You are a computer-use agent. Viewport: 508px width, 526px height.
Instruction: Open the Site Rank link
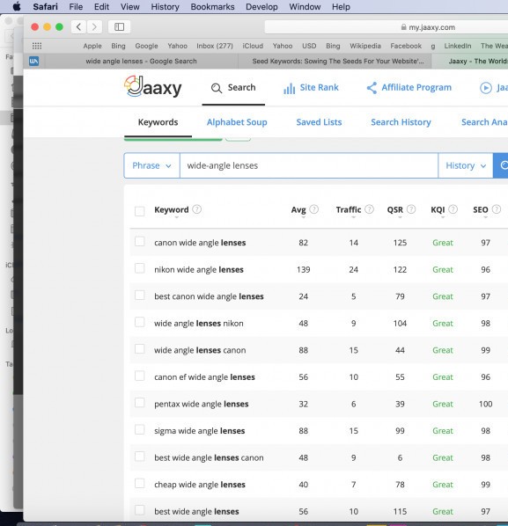(x=319, y=88)
